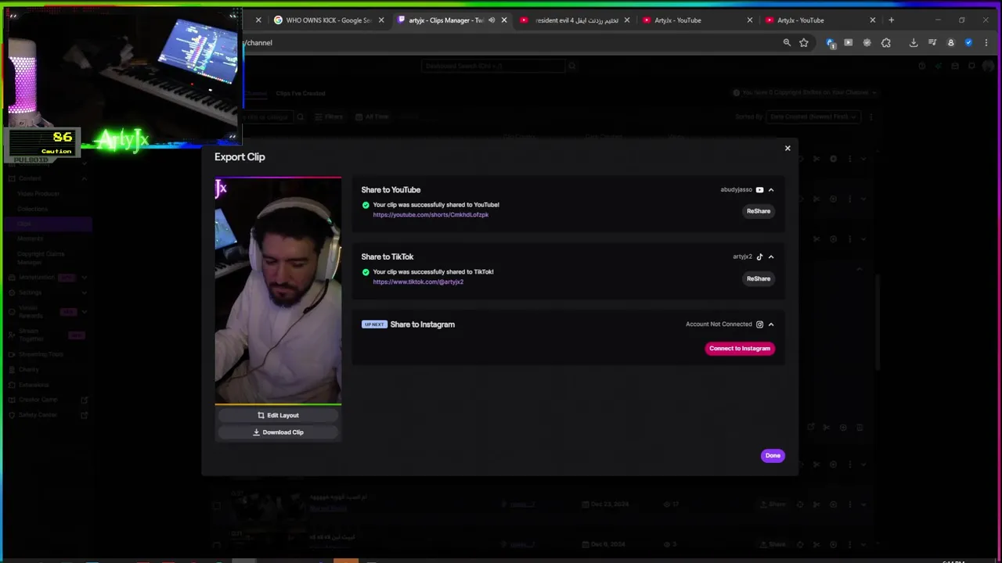Finish exporting with the Done button

(x=773, y=456)
